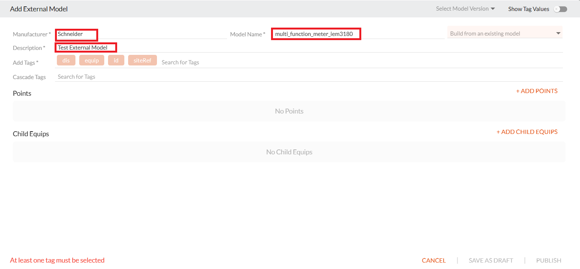Click the Points section heading
The width and height of the screenshot is (580, 269).
point(22,93)
